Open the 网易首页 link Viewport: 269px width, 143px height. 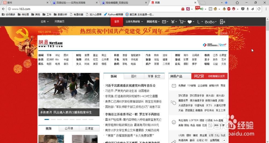coord(59,22)
